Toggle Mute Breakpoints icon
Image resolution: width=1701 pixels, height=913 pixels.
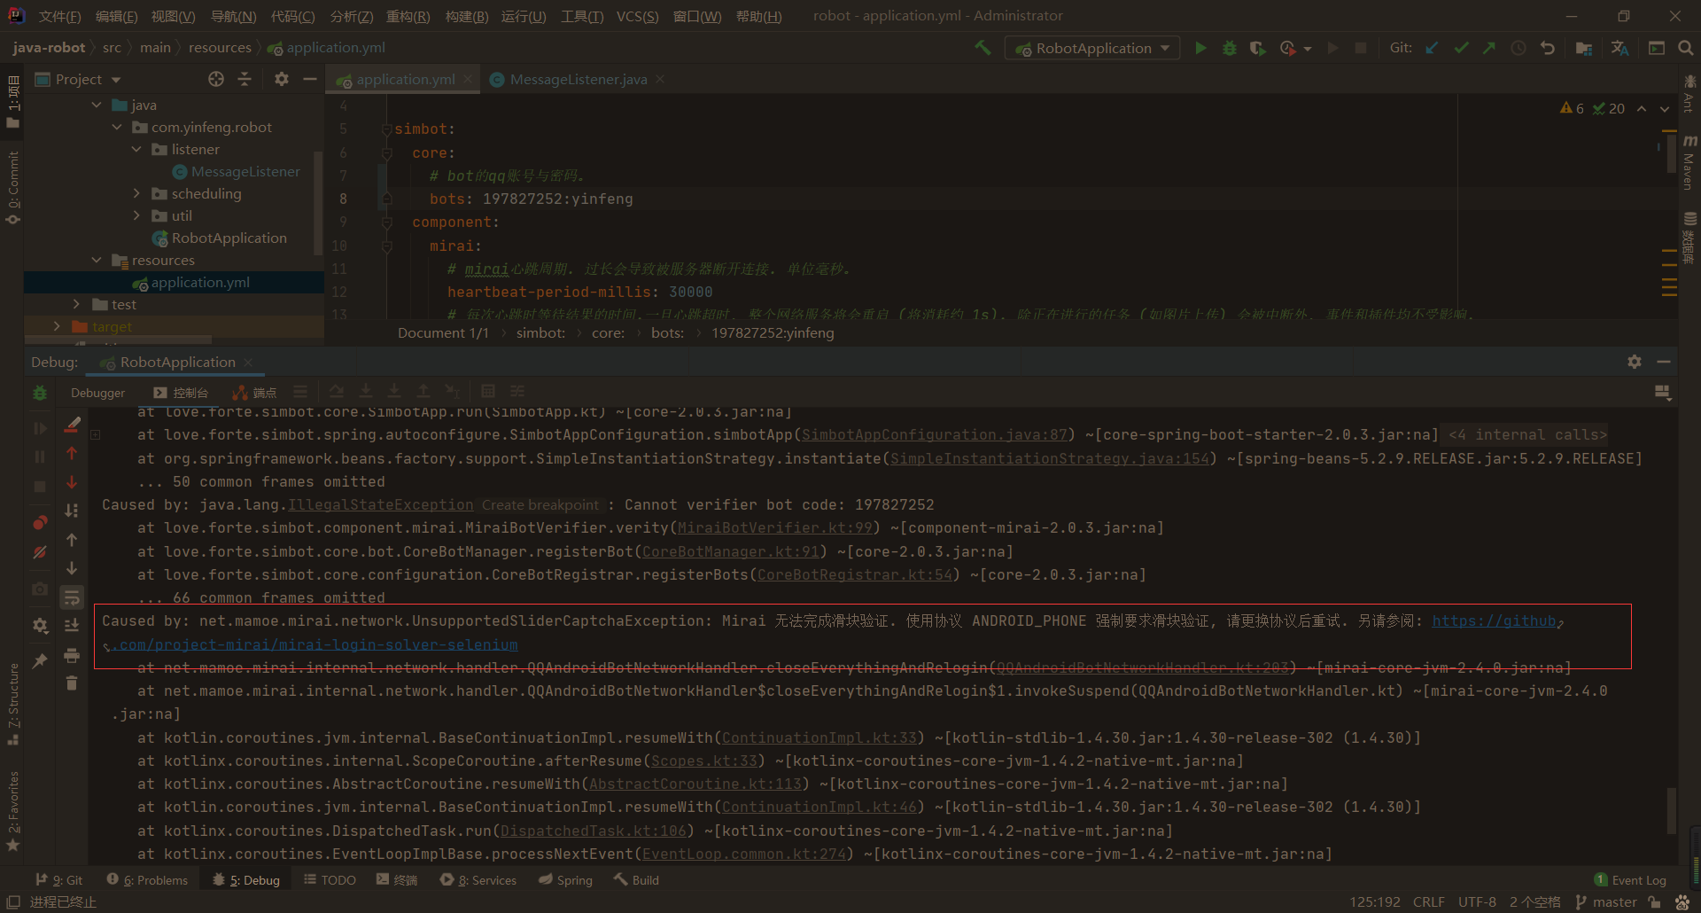[40, 552]
